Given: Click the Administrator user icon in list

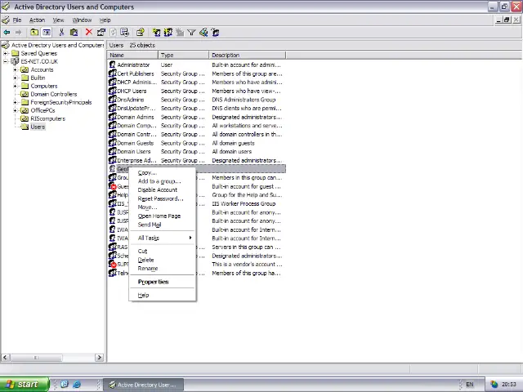Looking at the screenshot, I should (x=113, y=65).
